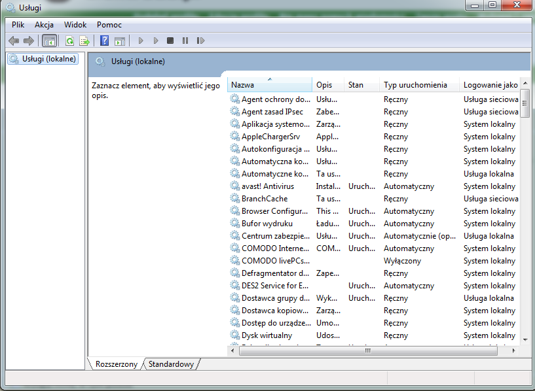This screenshot has width=535, height=391.
Task: Open Help via the question mark icon
Action: pos(104,41)
